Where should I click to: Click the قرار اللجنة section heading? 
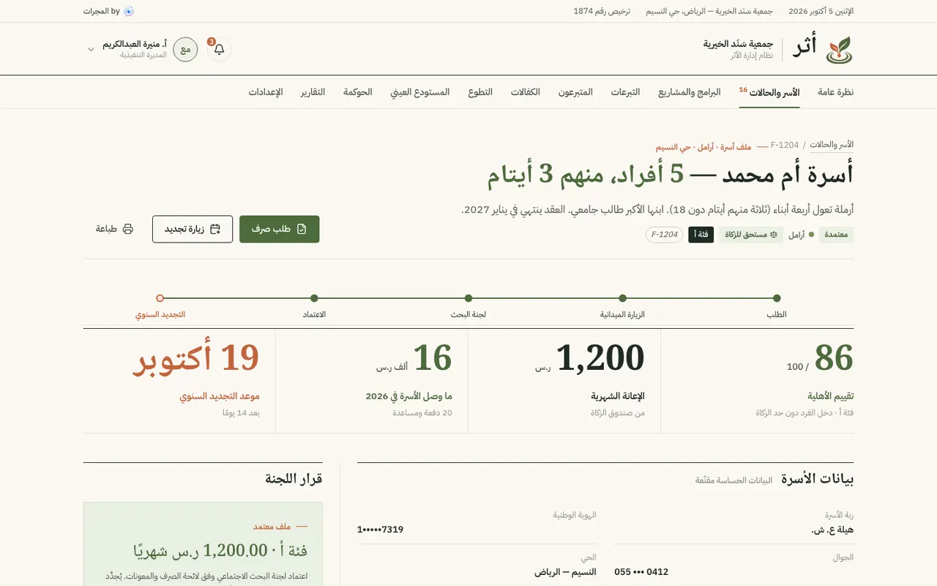click(x=294, y=479)
